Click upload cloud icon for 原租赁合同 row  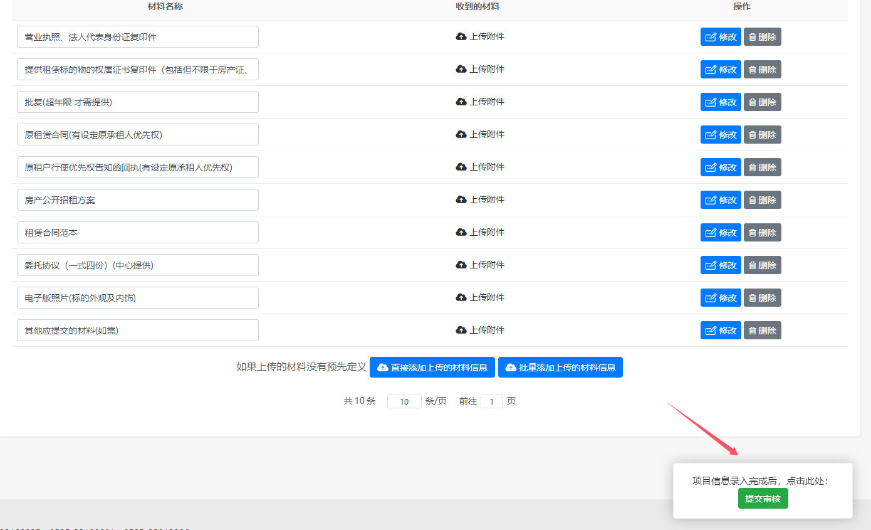click(x=461, y=134)
